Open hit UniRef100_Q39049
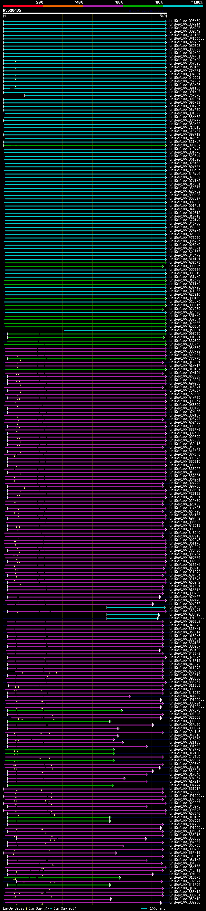The height and width of the screenshot is (911, 206). [185, 31]
